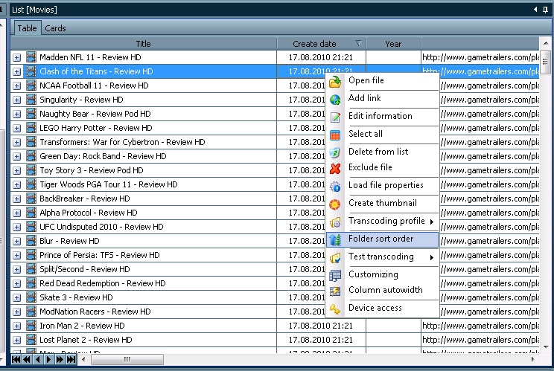Click the red X Exclude file icon

(335, 168)
